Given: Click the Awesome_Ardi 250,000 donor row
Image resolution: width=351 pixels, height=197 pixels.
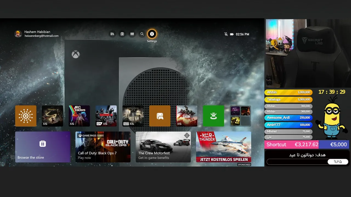Looking at the screenshot, I should click(288, 118).
